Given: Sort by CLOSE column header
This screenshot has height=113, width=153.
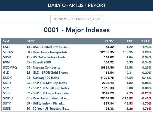Looking at the screenshot, I should (x=110, y=41).
